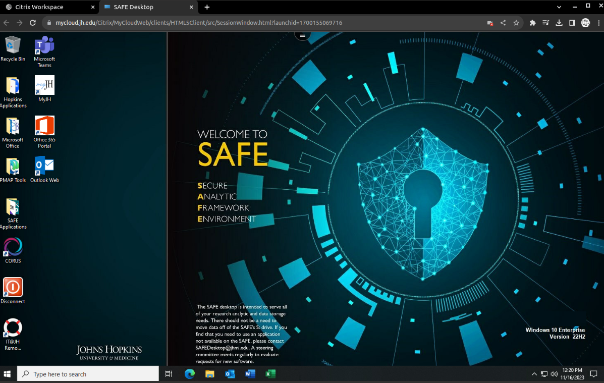This screenshot has width=604, height=383.
Task: Open the Citrix session toolbar grip
Action: coord(302,35)
